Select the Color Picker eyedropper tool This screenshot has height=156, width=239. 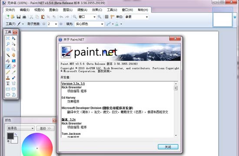pos(14,72)
